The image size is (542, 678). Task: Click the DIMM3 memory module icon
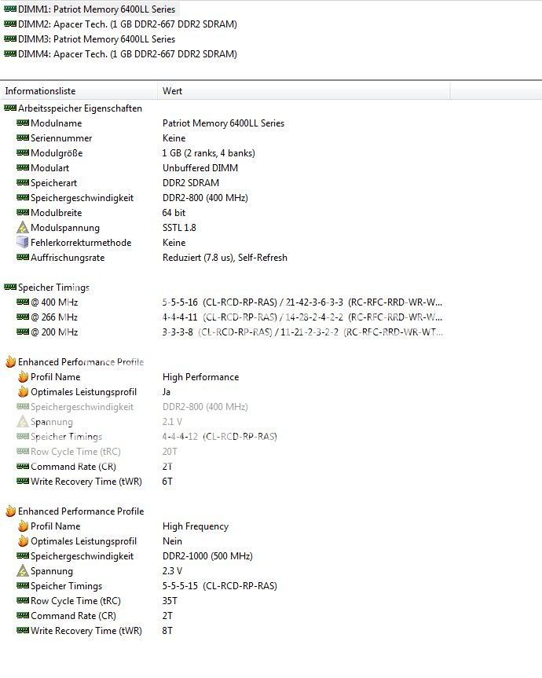coord(10,38)
